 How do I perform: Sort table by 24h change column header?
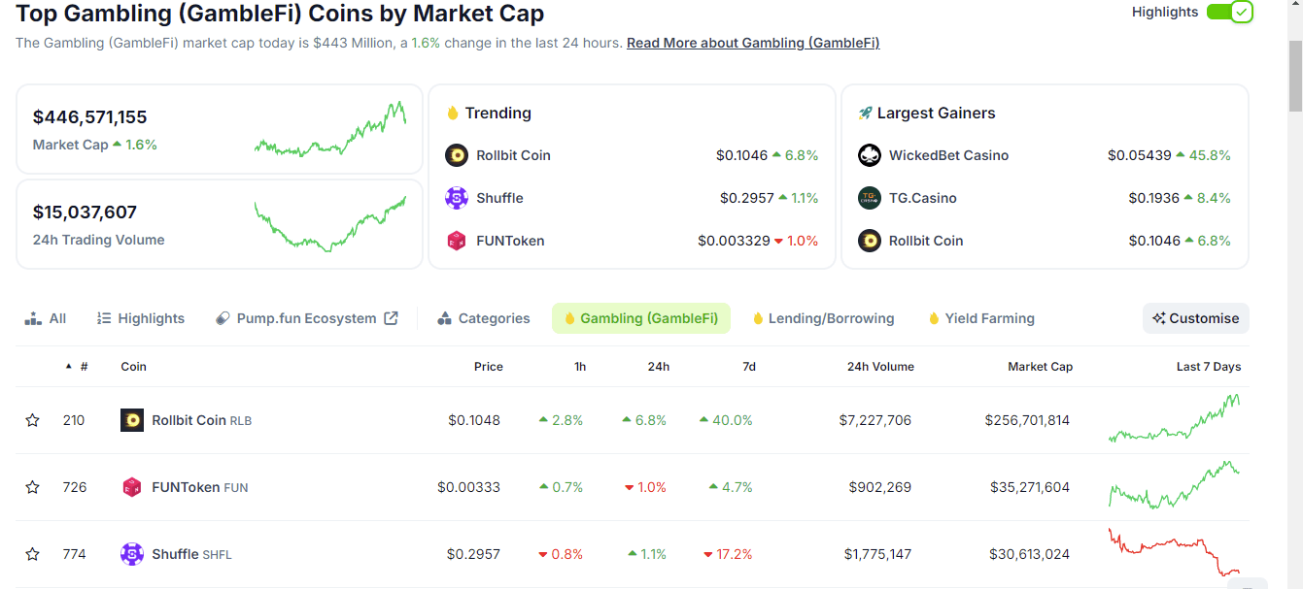(x=659, y=367)
